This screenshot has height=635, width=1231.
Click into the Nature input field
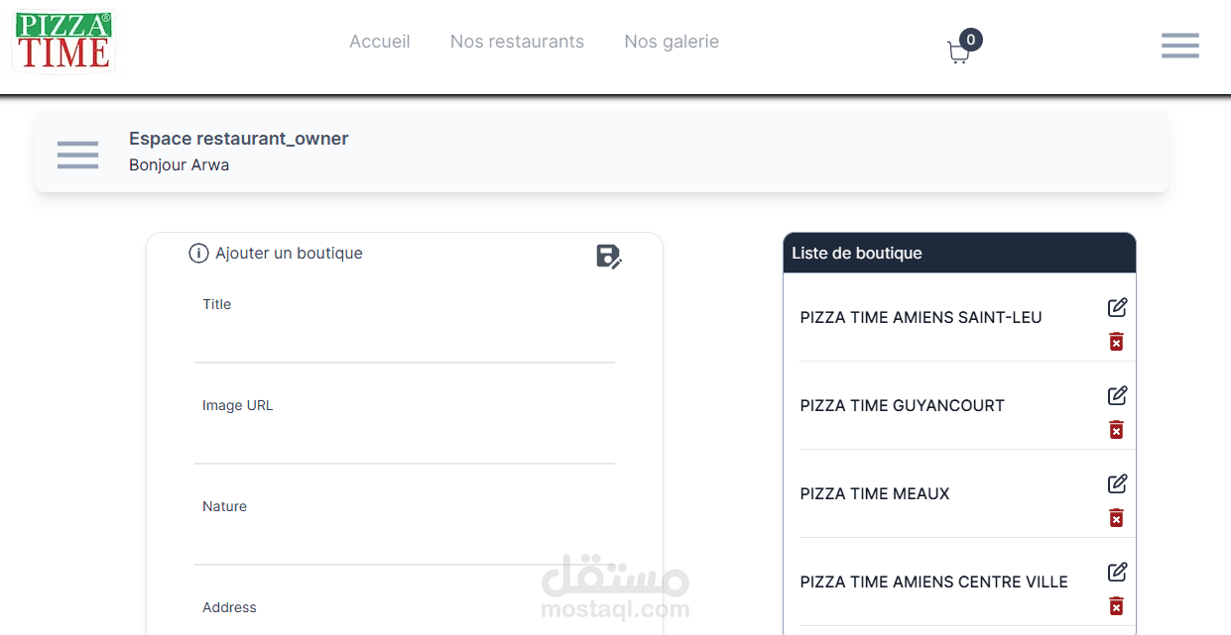coord(404,544)
